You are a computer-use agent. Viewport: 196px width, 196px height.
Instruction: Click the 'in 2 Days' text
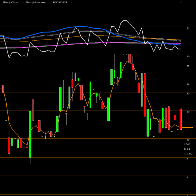[189, 154]
